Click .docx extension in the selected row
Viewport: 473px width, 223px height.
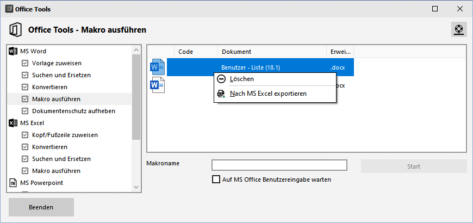pos(338,67)
